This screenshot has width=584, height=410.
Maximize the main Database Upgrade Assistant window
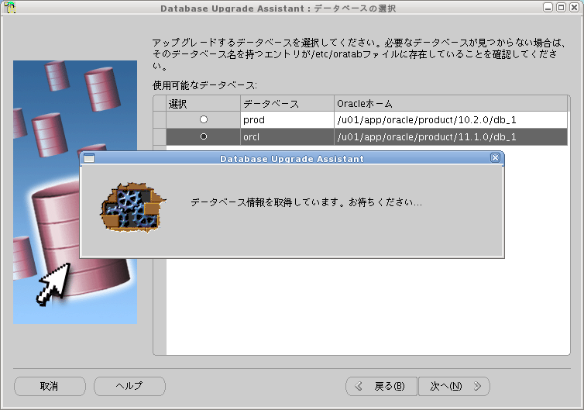[x=561, y=8]
